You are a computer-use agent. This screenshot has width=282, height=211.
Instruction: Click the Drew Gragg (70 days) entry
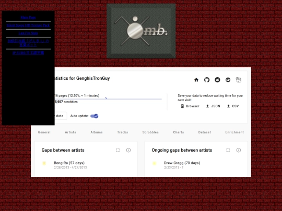(182, 163)
